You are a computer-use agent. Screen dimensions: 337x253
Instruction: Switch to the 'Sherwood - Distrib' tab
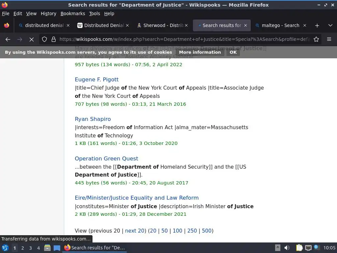tap(163, 25)
